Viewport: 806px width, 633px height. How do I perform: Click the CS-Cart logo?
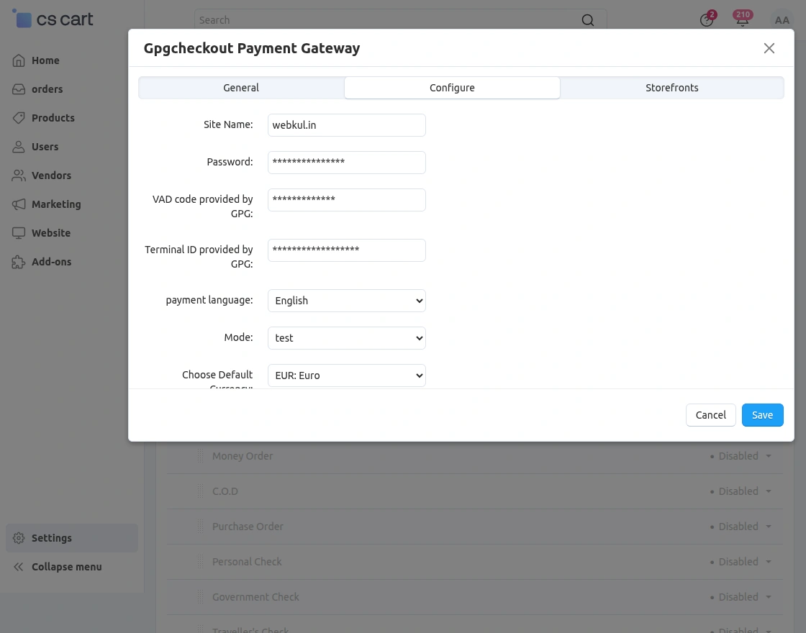click(53, 19)
